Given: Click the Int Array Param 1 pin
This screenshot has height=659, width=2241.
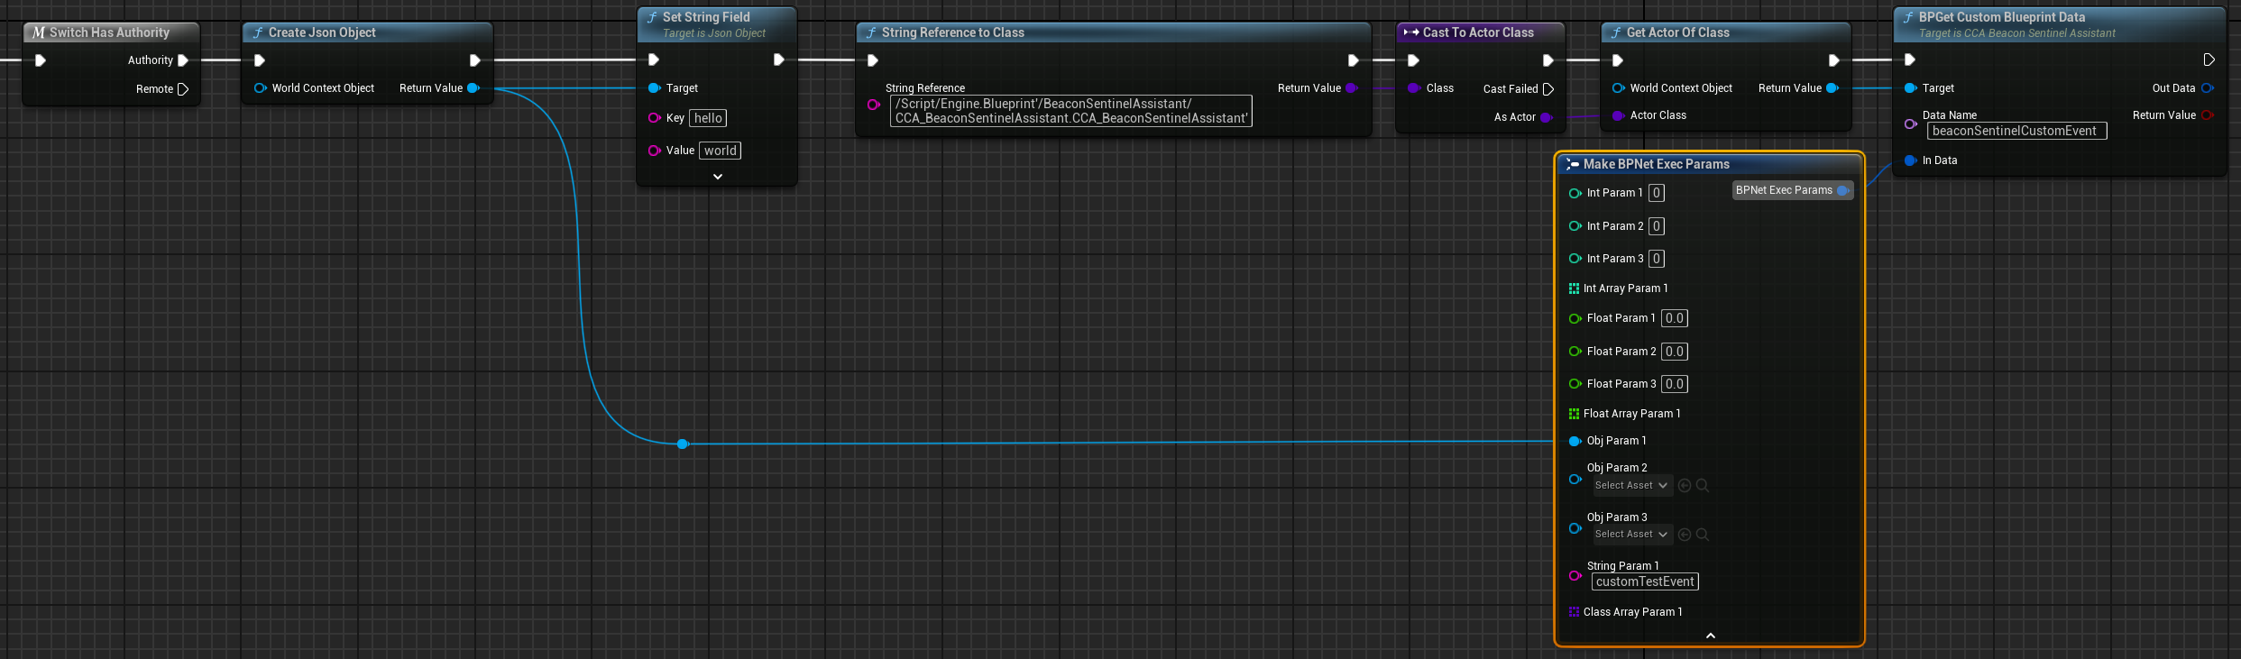Looking at the screenshot, I should (1574, 288).
